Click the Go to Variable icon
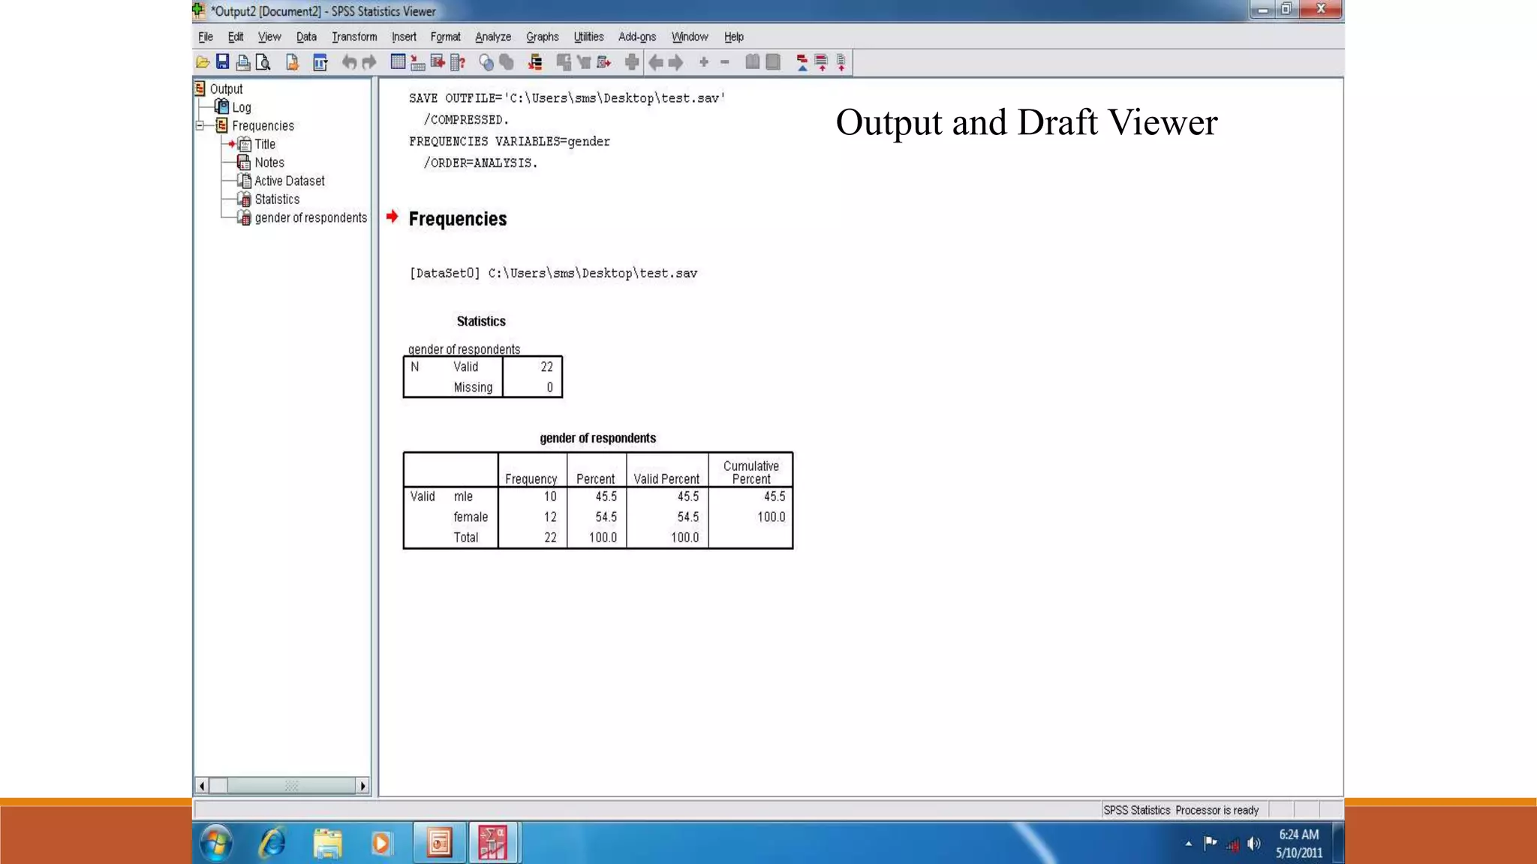The width and height of the screenshot is (1537, 864). point(438,62)
